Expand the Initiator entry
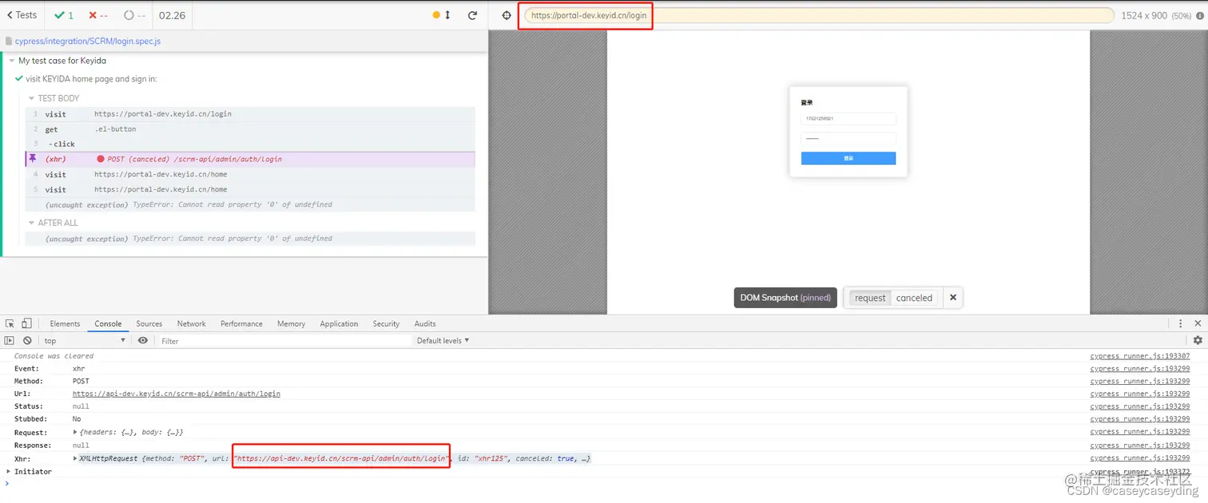Viewport: 1208px width, 503px height. [x=9, y=471]
